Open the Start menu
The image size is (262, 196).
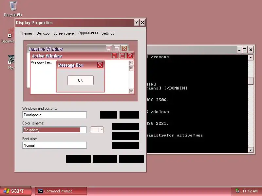point(16,191)
